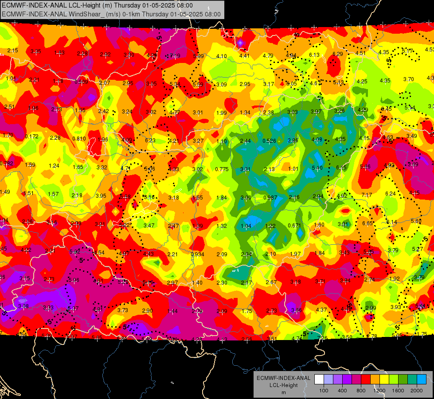This screenshot has height=399, width=434.
Task: Select the white legend color swatch
Action: (x=319, y=379)
